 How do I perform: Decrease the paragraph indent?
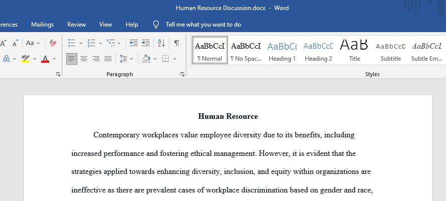point(134,43)
